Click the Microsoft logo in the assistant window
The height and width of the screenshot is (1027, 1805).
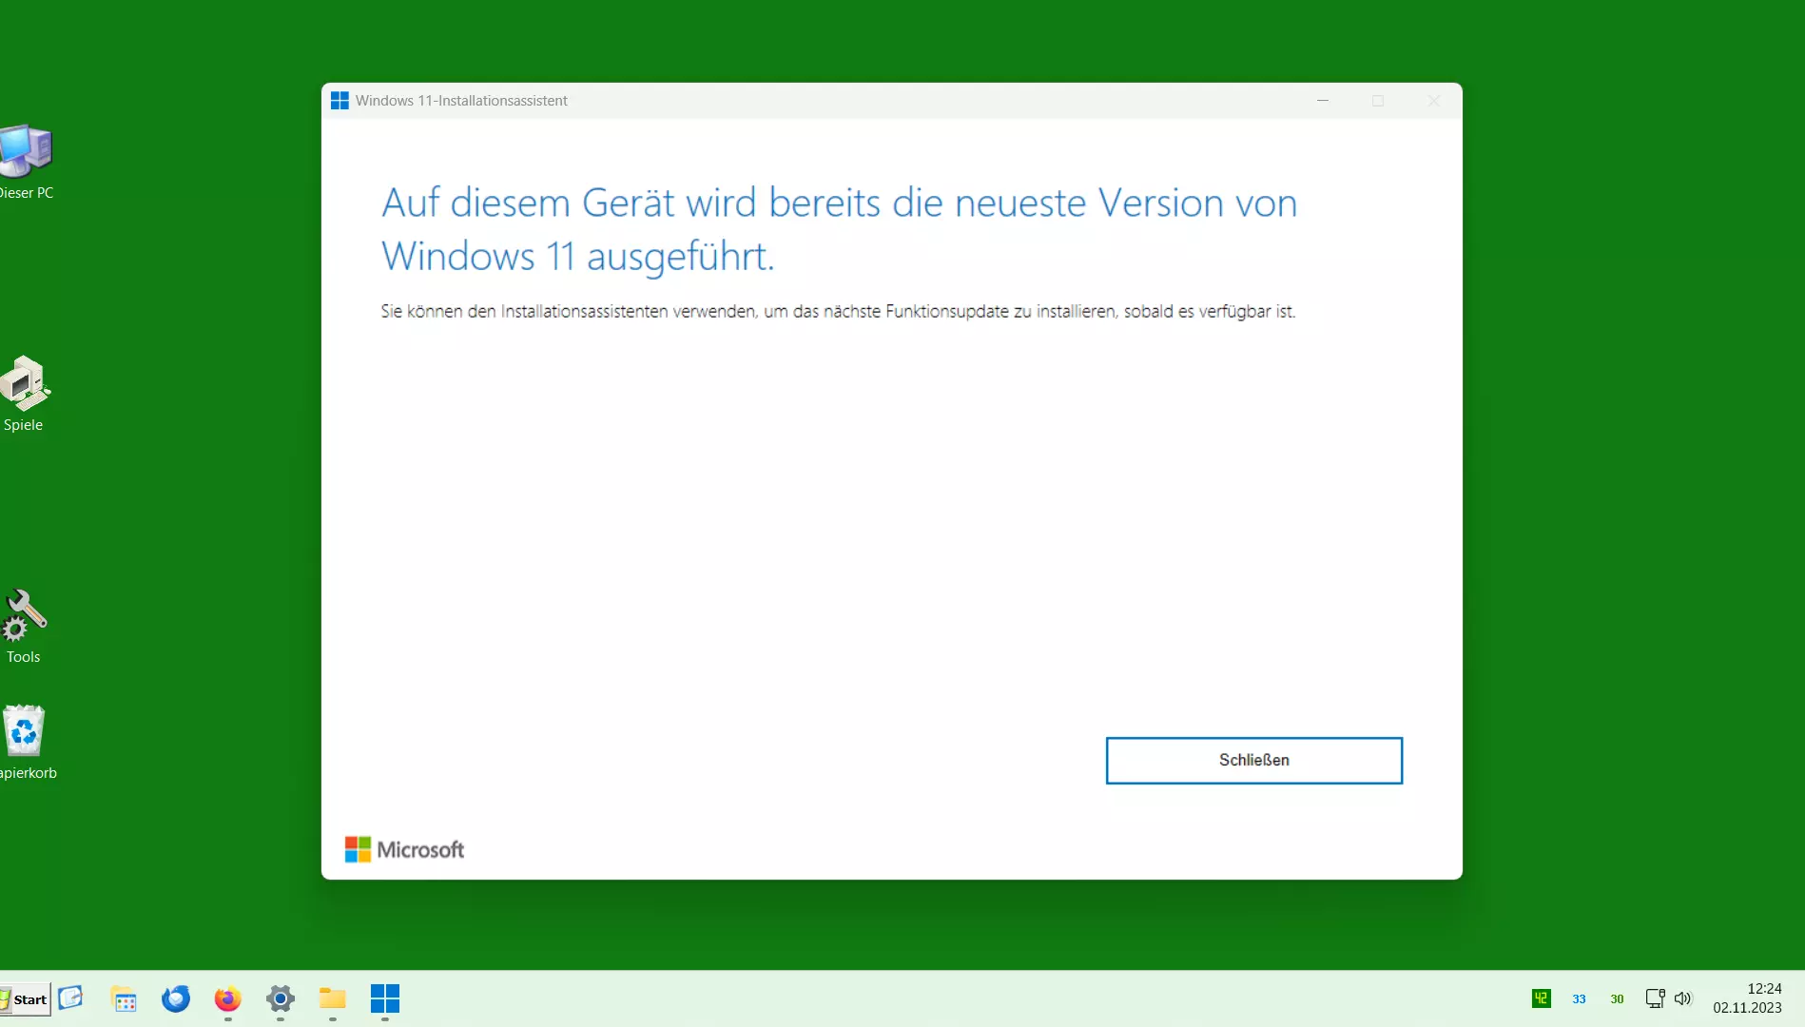404,849
